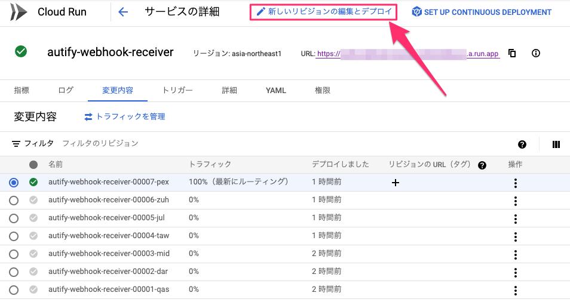Viewport: 570px width, 305px height.
Task: Open actions menu for 00001-qas
Action: coord(516,291)
